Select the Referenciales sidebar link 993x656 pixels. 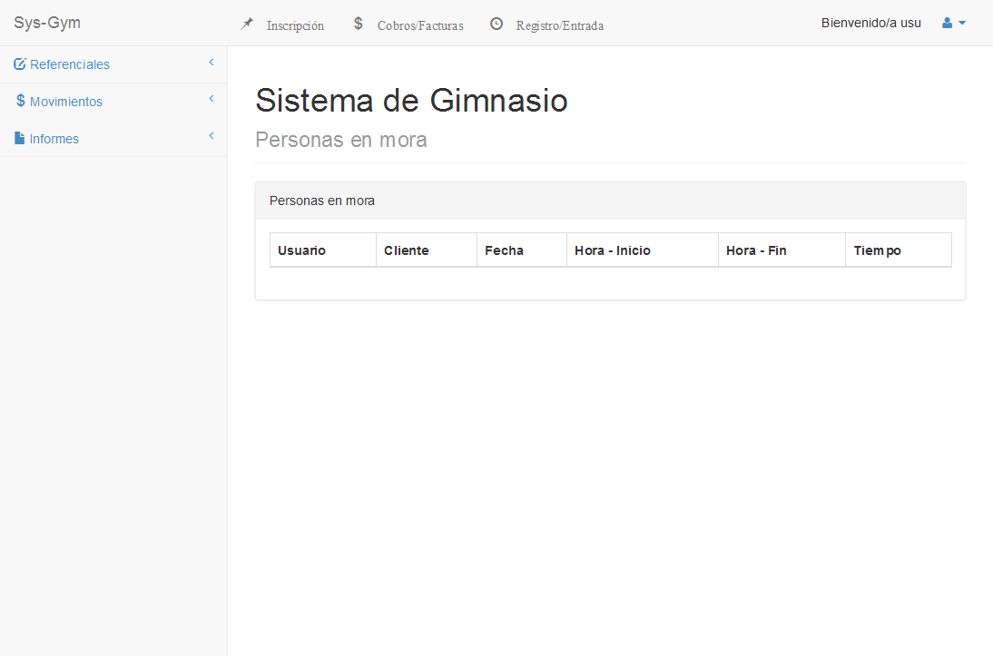pos(70,64)
